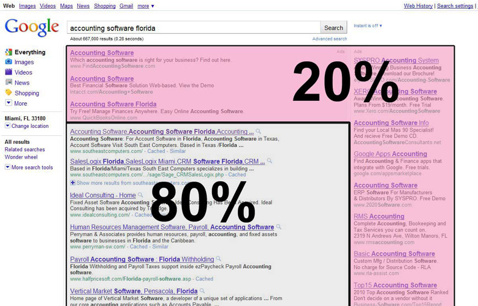Click preview magnifier beside Human Resources Management Software

click(279, 227)
